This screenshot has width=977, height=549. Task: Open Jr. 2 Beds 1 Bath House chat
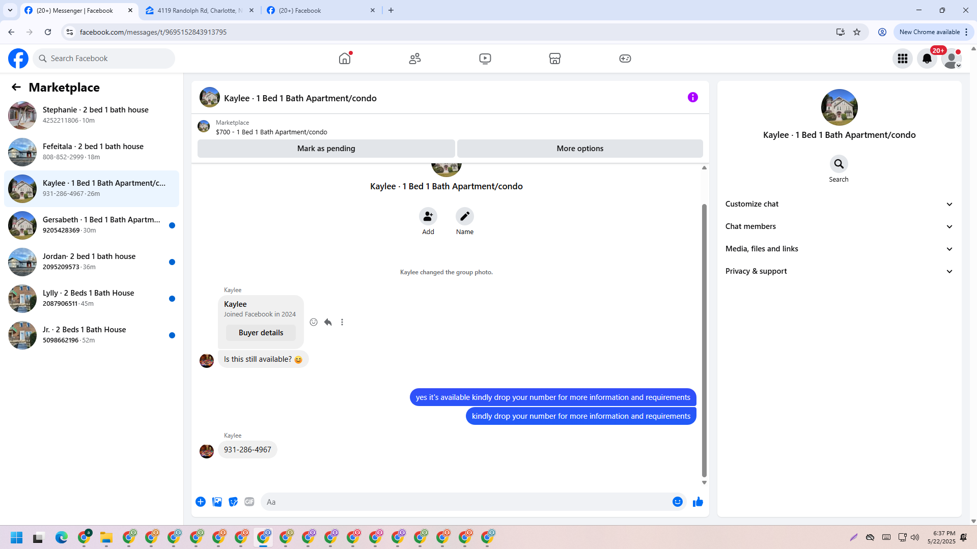point(92,335)
